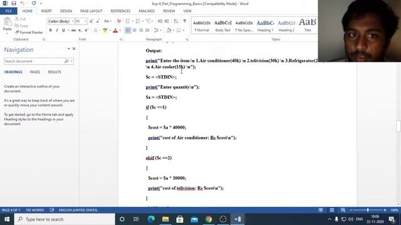Switch to the REVIEW tab

tap(169, 11)
